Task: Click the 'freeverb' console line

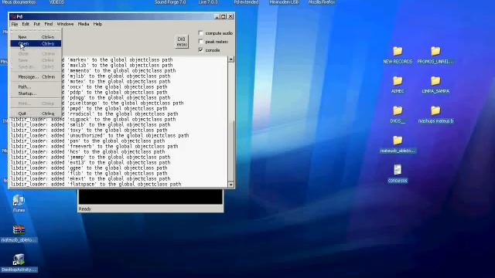Action: [94, 146]
